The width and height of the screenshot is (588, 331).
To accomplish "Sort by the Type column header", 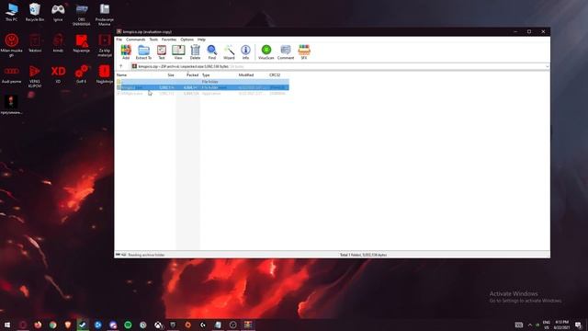I will point(206,75).
